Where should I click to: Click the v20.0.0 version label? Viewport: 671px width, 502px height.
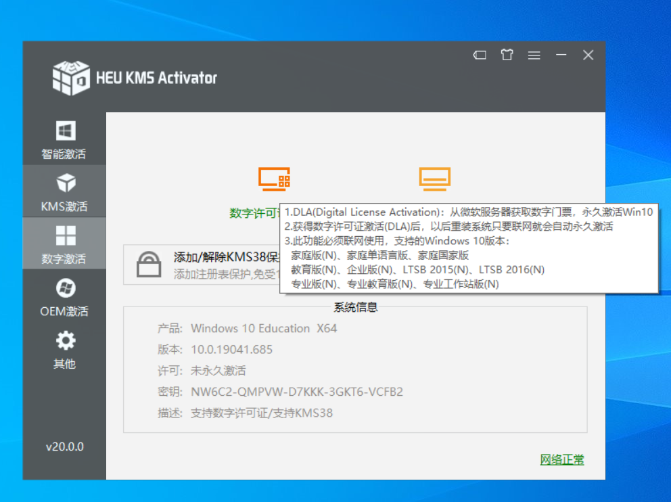[x=65, y=447]
